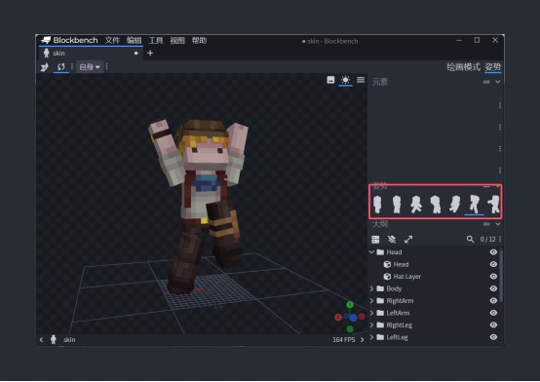Click the Blockbench logo icon

click(46, 40)
